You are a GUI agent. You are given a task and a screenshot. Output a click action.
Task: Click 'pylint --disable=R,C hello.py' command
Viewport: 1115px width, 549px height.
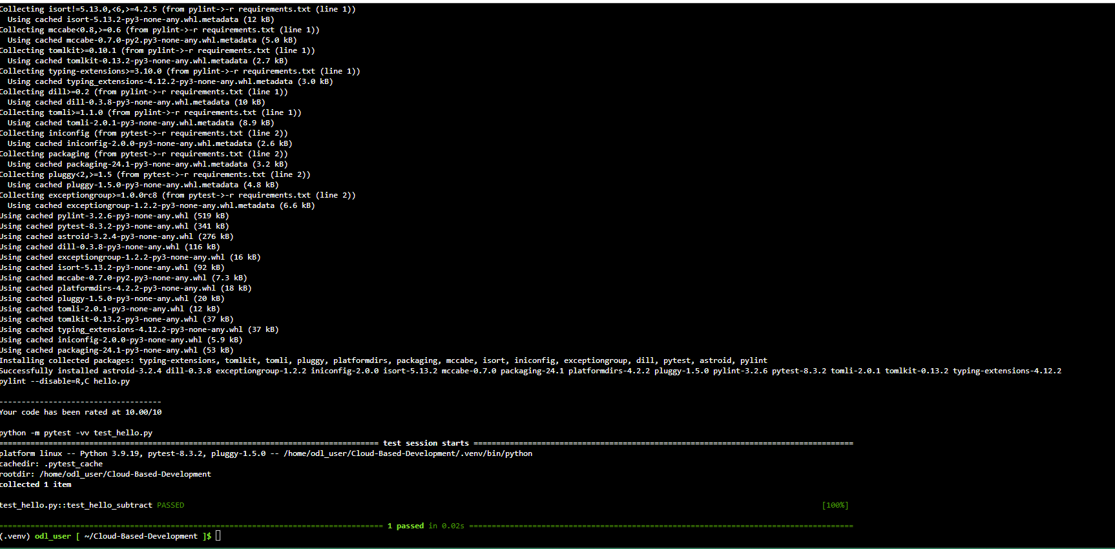click(x=65, y=381)
